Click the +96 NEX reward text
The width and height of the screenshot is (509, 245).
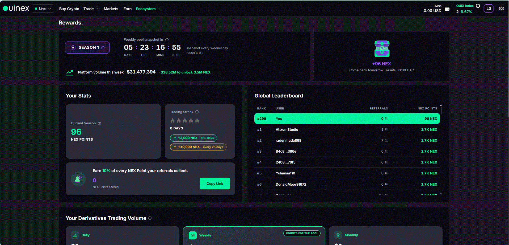click(x=382, y=64)
